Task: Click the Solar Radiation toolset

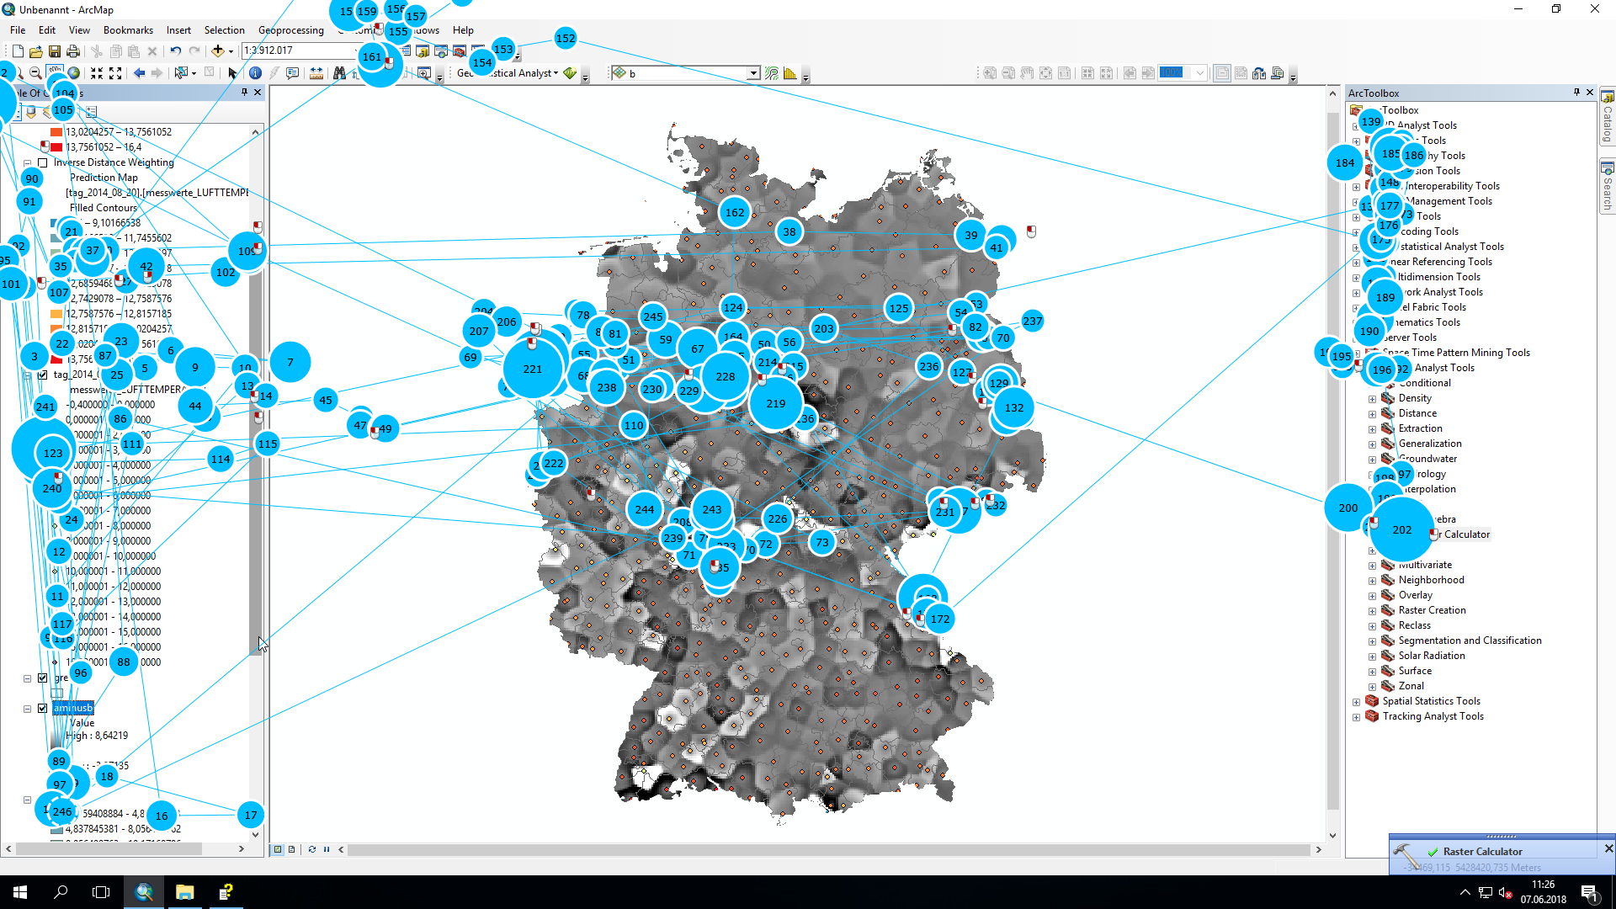Action: [1431, 656]
